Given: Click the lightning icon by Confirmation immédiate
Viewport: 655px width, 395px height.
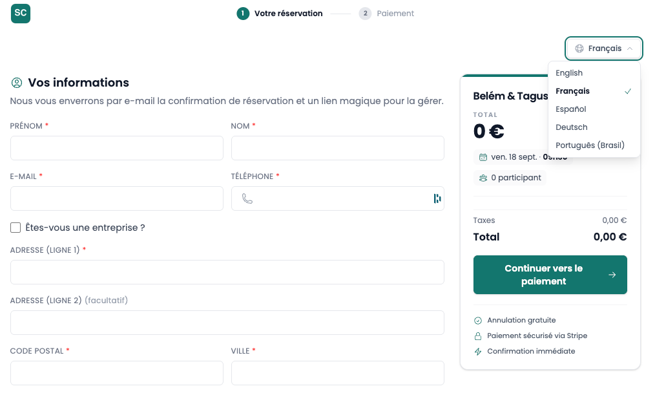Looking at the screenshot, I should [x=478, y=352].
